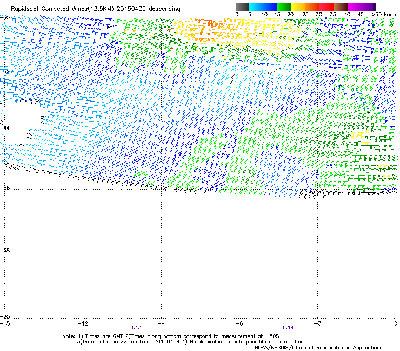Click the longitude label '-6'
Screen dimensions: 400x351
[x=239, y=323]
